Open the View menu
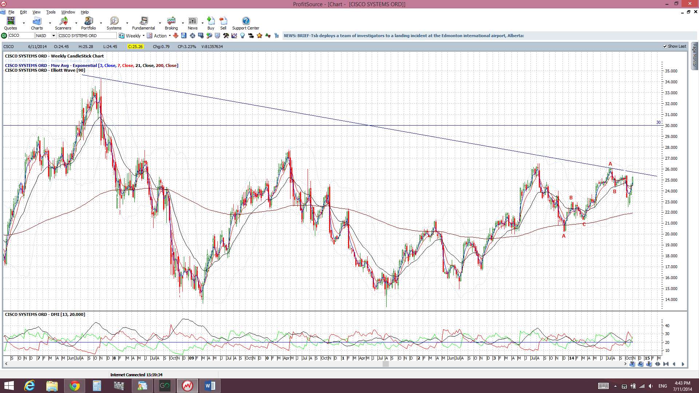Screen dimensions: 699x393 point(36,12)
